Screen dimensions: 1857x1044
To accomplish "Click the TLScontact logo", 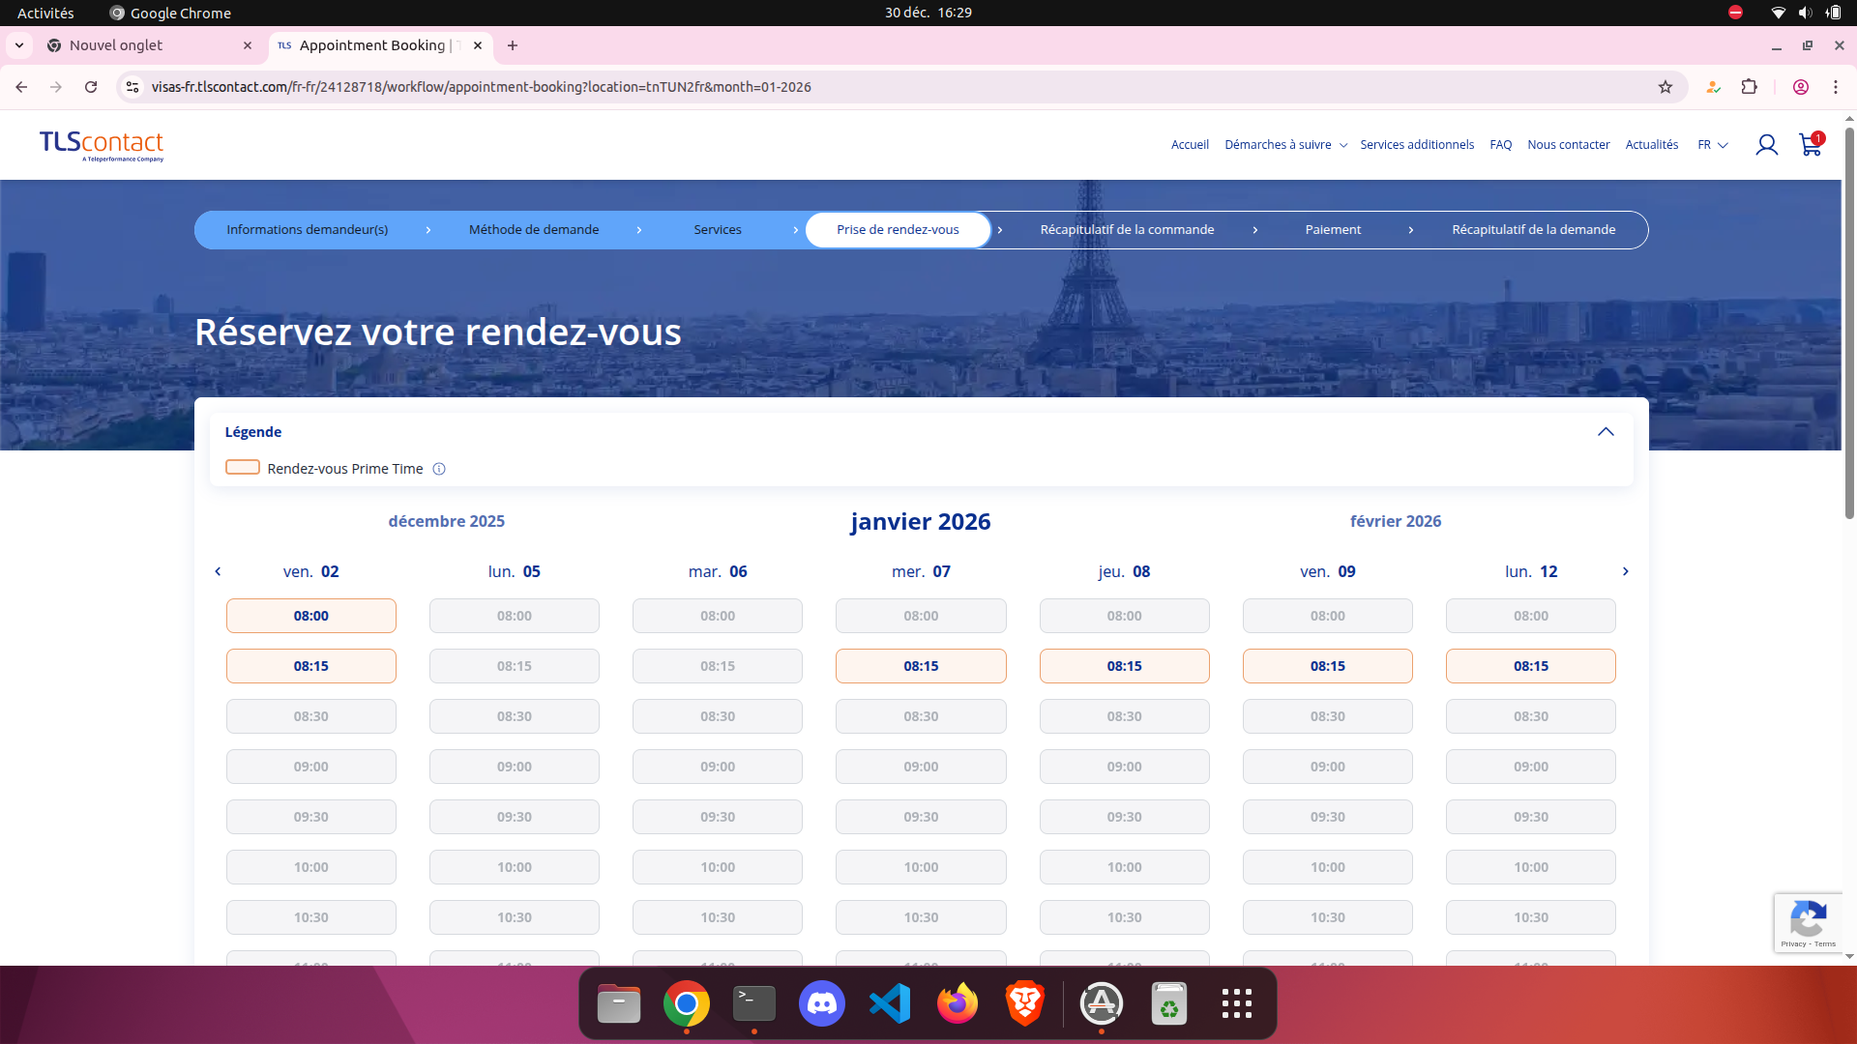I will click(x=102, y=145).
